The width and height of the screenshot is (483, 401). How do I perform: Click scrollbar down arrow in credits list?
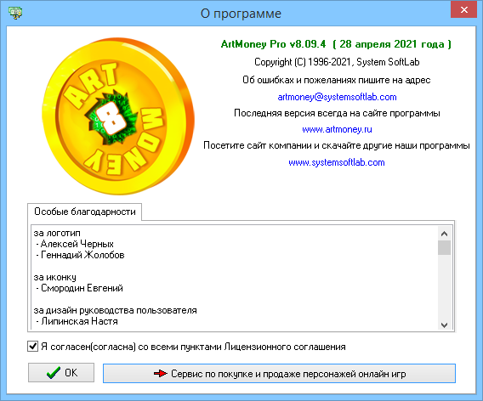tap(444, 325)
